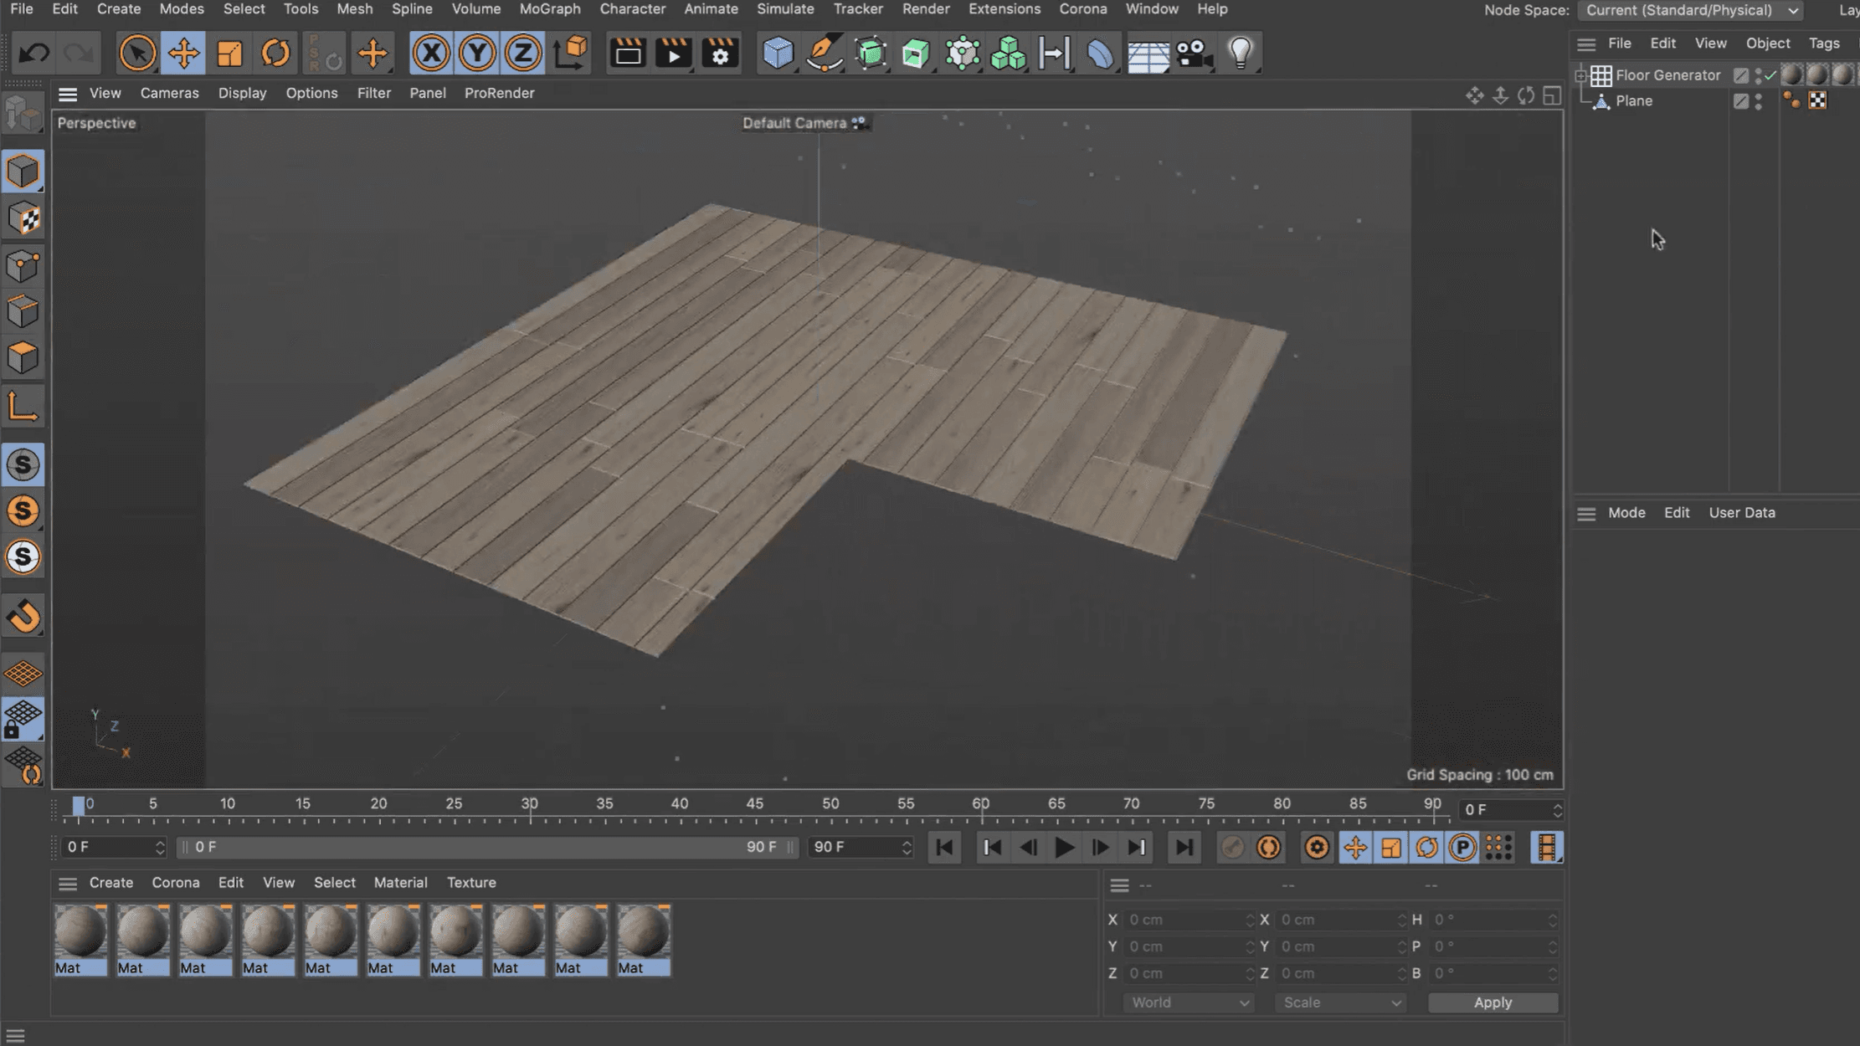Add a Light object
The height and width of the screenshot is (1046, 1860).
(x=1241, y=54)
